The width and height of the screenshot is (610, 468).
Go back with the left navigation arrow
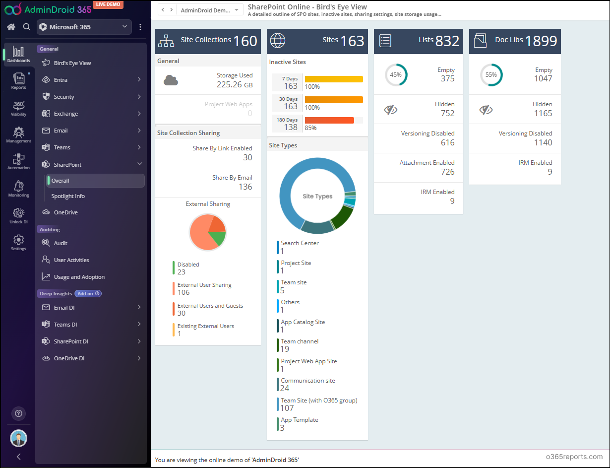pyautogui.click(x=163, y=10)
